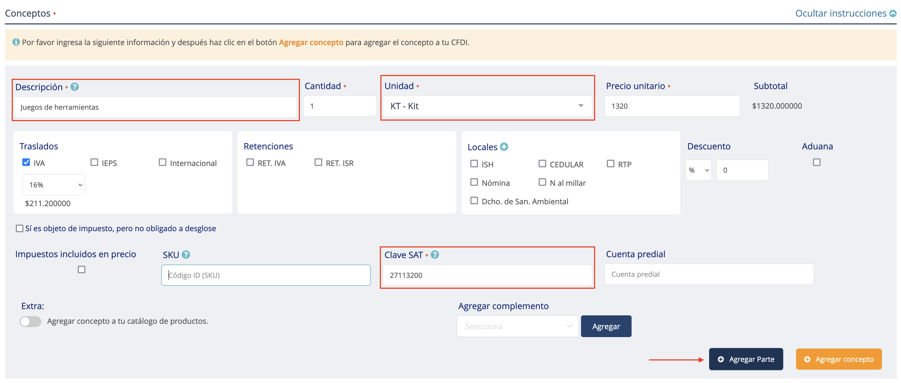Click the Descuento amount input field
This screenshot has height=383, width=901.
coord(742,170)
